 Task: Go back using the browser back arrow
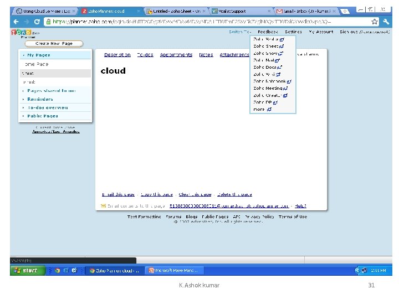pyautogui.click(x=16, y=22)
